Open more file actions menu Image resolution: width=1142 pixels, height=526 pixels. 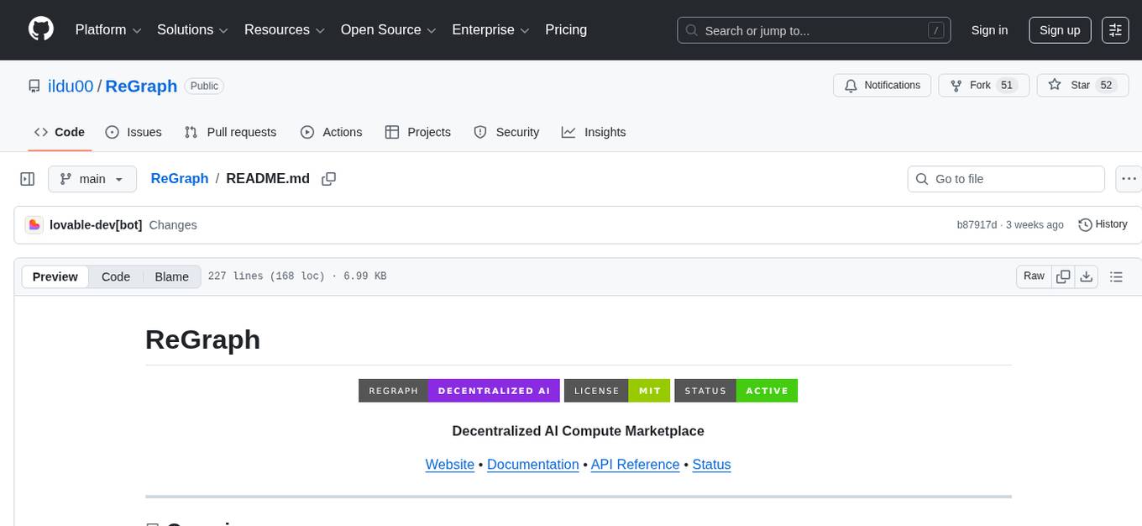(x=1129, y=179)
